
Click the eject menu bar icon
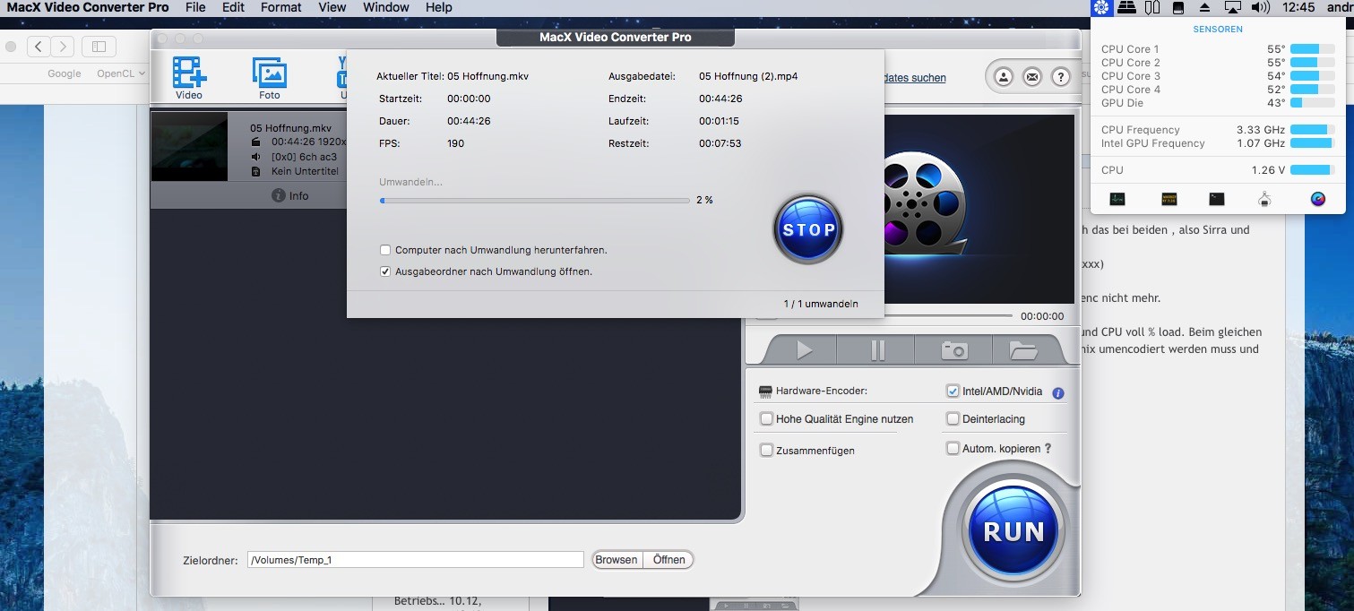[1205, 7]
